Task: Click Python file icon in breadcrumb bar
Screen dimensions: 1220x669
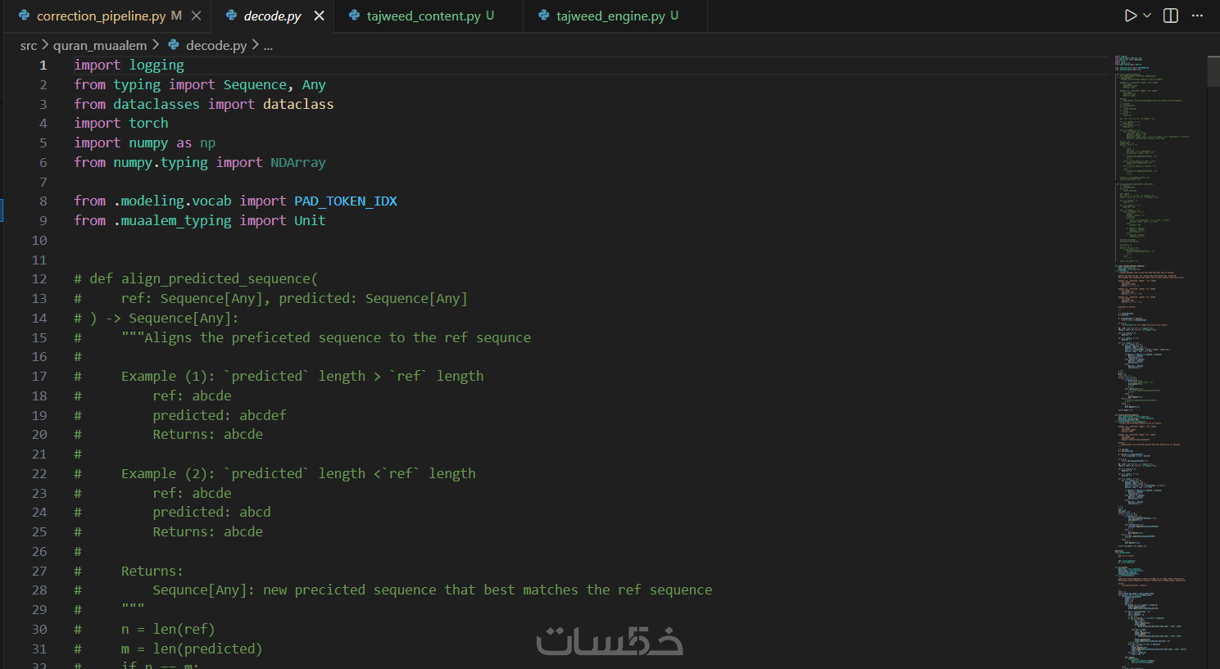Action: tap(174, 45)
